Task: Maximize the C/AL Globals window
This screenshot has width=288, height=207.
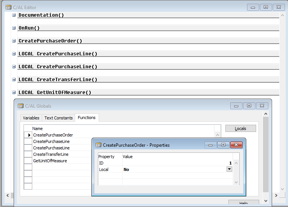Action: click(x=249, y=106)
